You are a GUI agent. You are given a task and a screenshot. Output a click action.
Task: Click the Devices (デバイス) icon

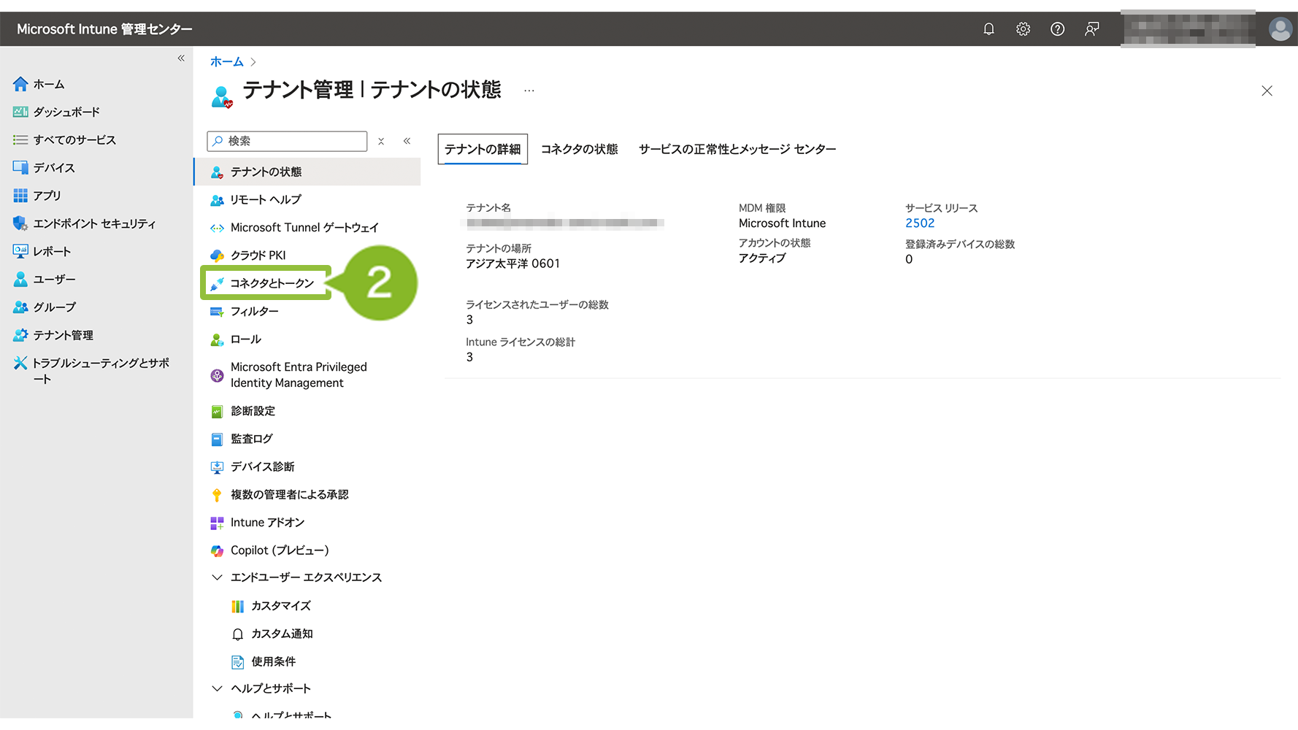click(x=20, y=167)
